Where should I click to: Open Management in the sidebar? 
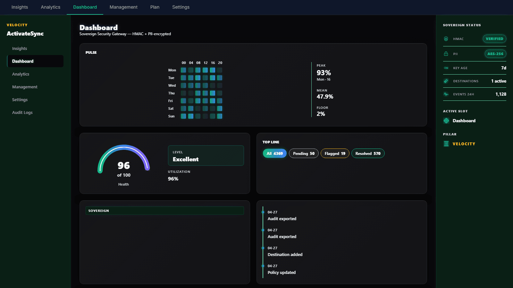35,87
